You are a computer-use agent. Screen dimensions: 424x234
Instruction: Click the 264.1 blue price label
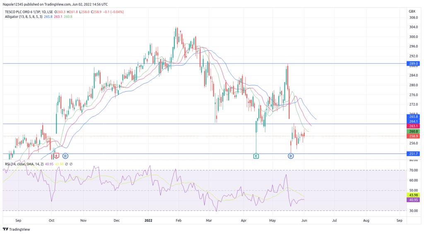(414, 121)
